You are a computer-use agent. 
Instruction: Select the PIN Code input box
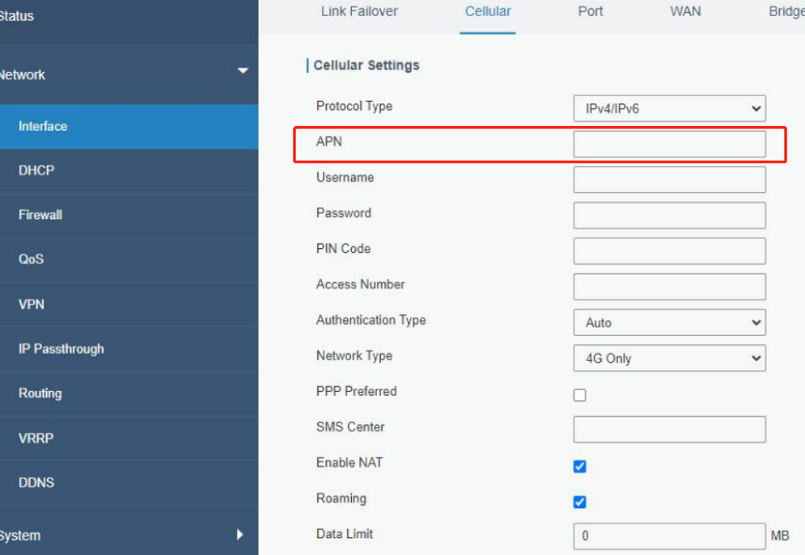pyautogui.click(x=669, y=250)
